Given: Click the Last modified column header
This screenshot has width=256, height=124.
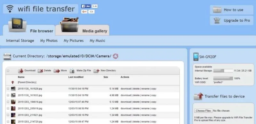Looking at the screenshot, I should tap(76, 77).
